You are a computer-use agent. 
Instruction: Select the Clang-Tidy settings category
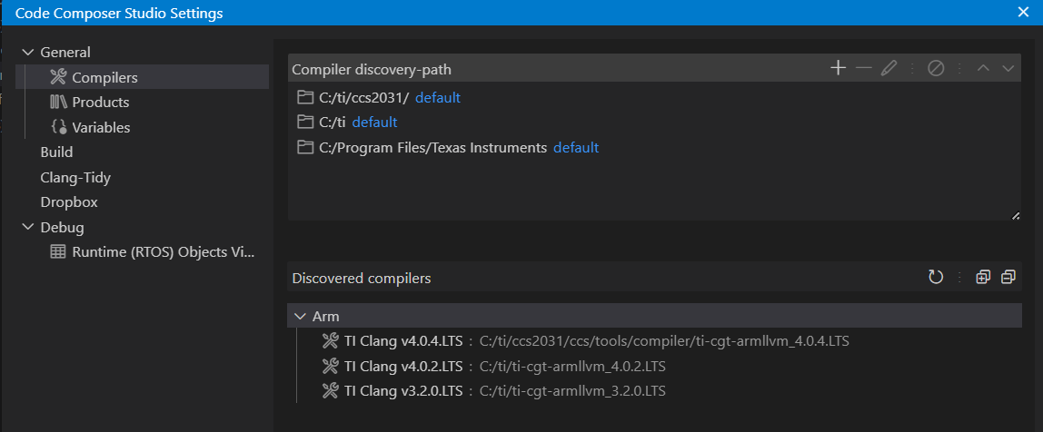pos(75,178)
